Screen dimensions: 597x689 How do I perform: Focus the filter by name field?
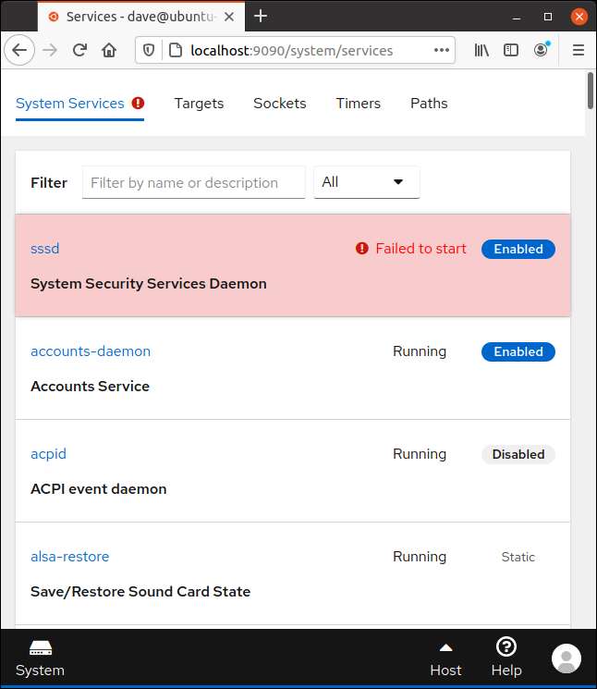[193, 182]
